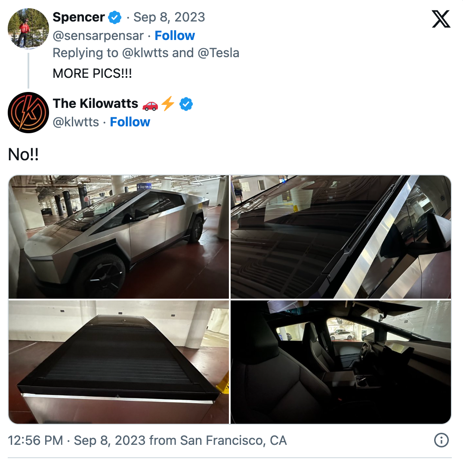
Task: Click the @klwtts handle under Kilowatts
Action: pyautogui.click(x=76, y=122)
